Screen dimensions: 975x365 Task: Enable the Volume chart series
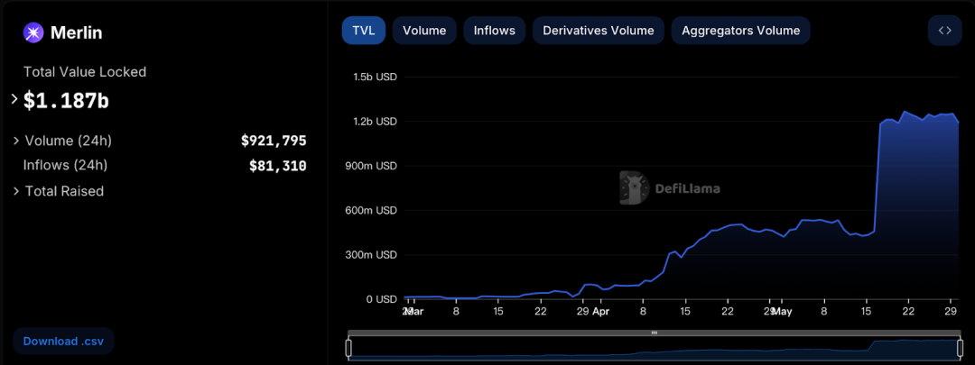[x=424, y=31]
